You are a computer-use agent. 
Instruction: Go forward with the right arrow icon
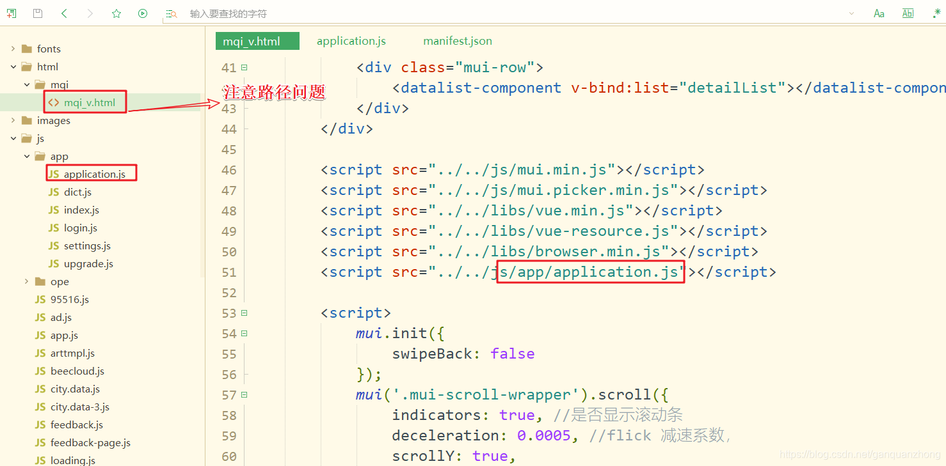pyautogui.click(x=90, y=13)
